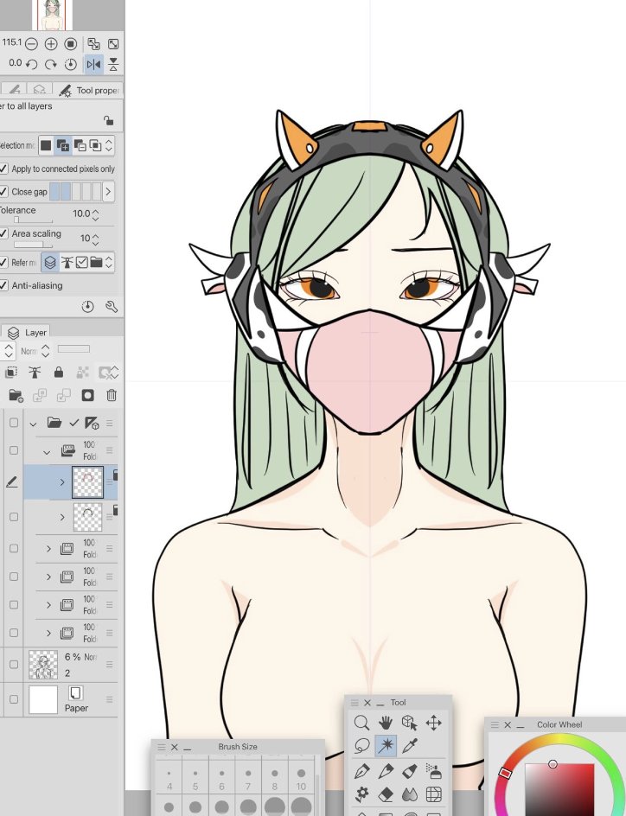Rotate canvas right in the navigator
Screen dimensions: 626x816
tap(51, 64)
